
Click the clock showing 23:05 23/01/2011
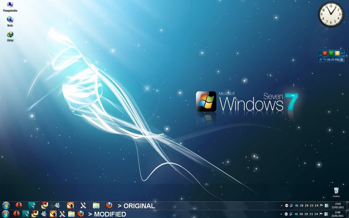[x=338, y=205]
